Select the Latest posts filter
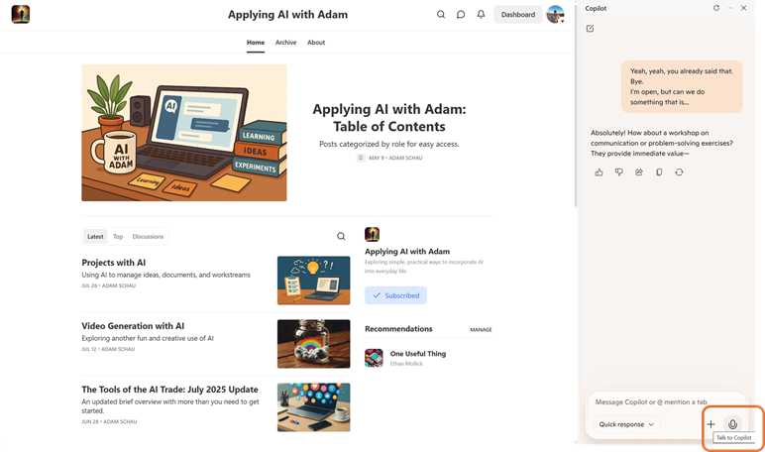The image size is (765, 452). 95,236
